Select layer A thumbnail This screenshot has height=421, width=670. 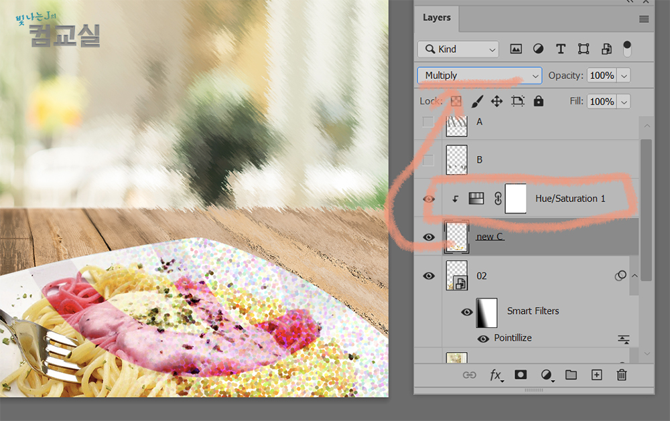(x=456, y=125)
